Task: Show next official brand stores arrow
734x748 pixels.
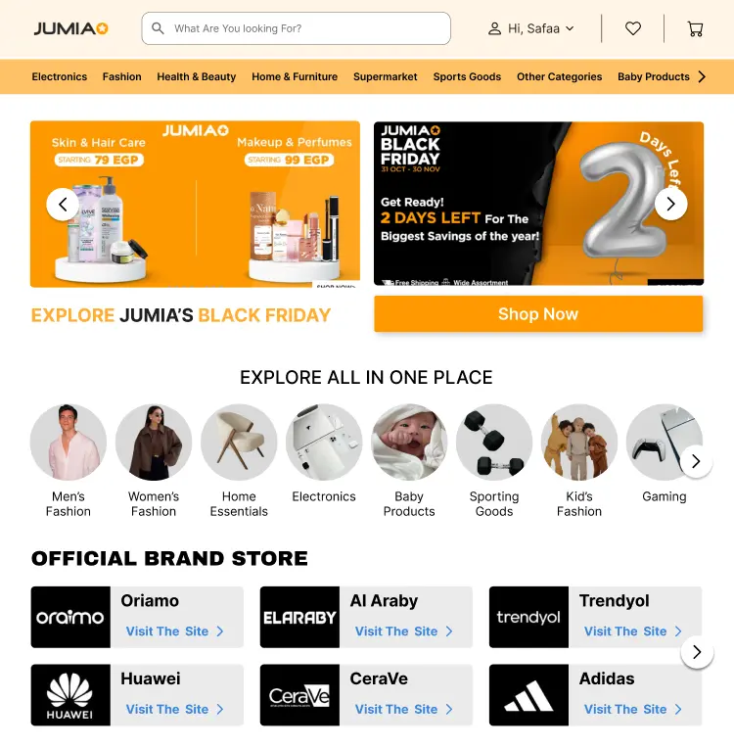Action: coord(697,652)
